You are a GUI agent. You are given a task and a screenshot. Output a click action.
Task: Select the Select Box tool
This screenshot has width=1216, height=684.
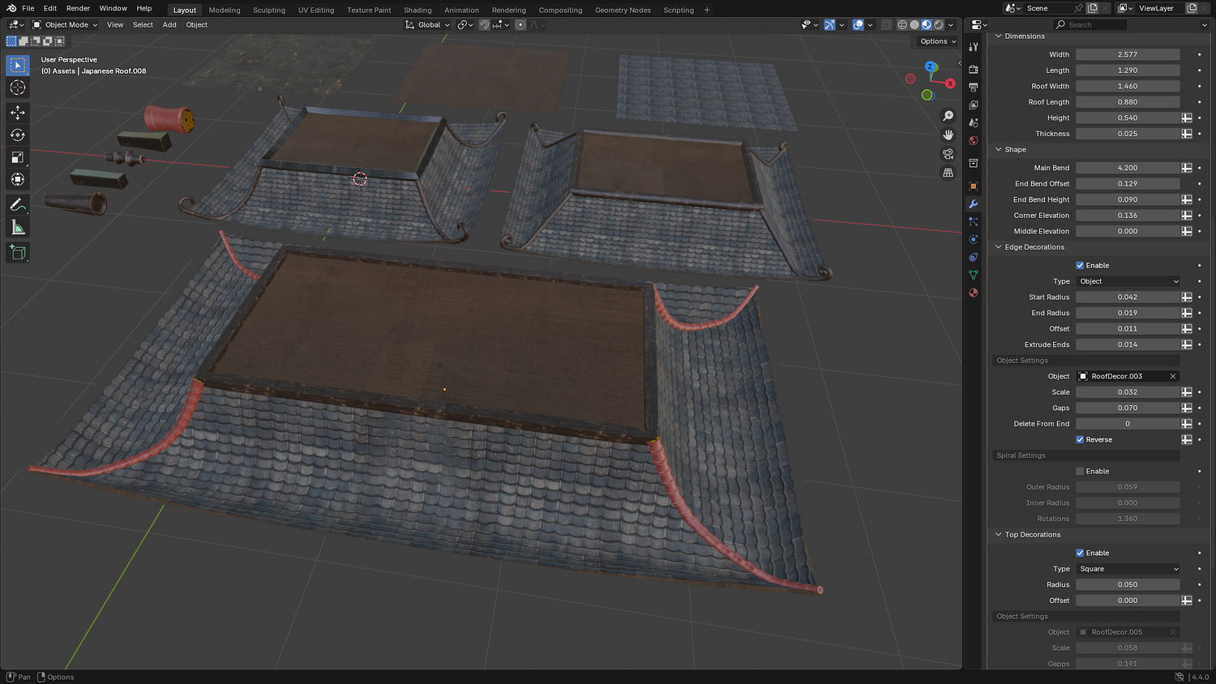tap(18, 65)
